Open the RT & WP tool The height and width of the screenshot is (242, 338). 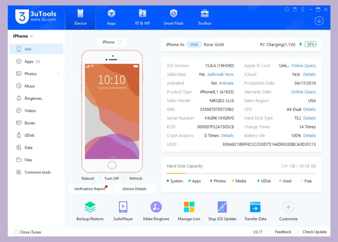[x=142, y=17]
